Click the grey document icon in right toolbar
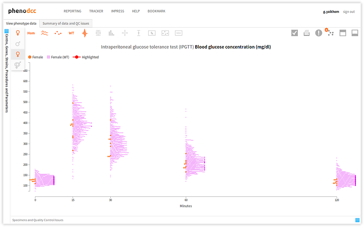 (x=307, y=33)
